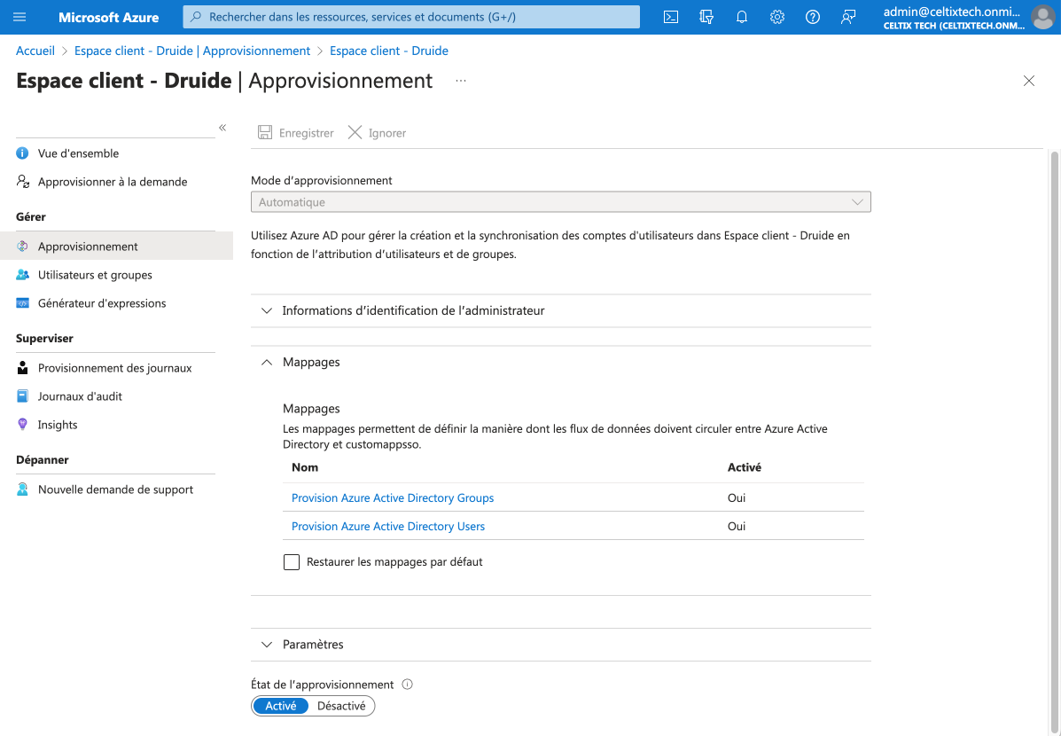Check Restaurer les mappages par défaut
The height and width of the screenshot is (736, 1061).
coord(292,562)
